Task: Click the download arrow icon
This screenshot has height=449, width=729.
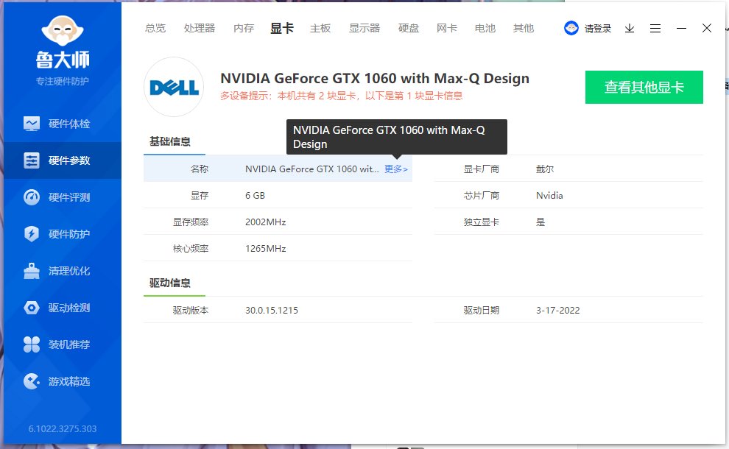Action: coord(630,29)
